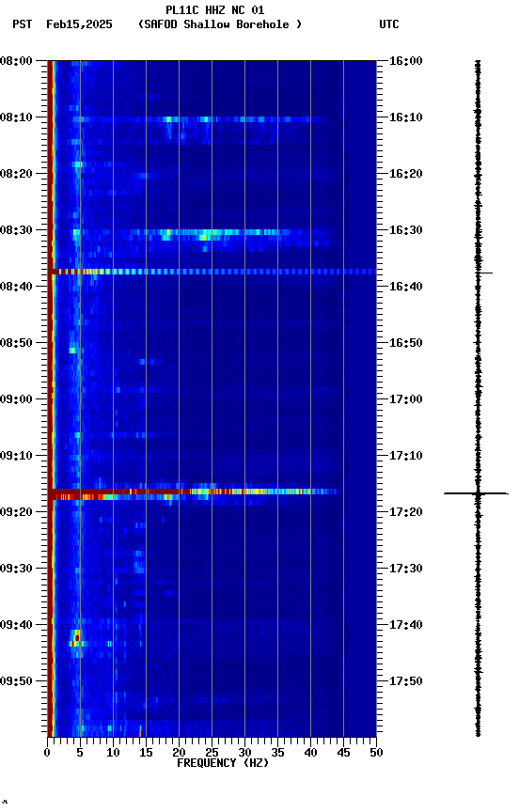Image resolution: width=519 pixels, height=812 pixels.
Task: Click the 09:50 PST time label
Action: [x=16, y=681]
